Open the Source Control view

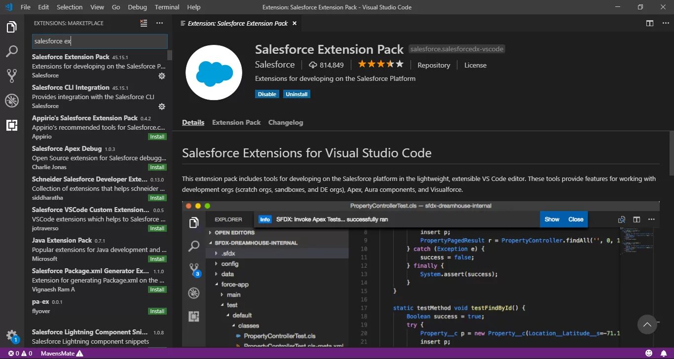12,75
